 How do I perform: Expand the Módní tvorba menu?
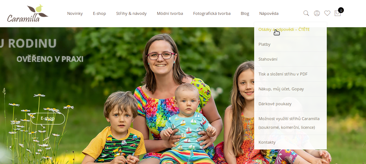point(170,13)
